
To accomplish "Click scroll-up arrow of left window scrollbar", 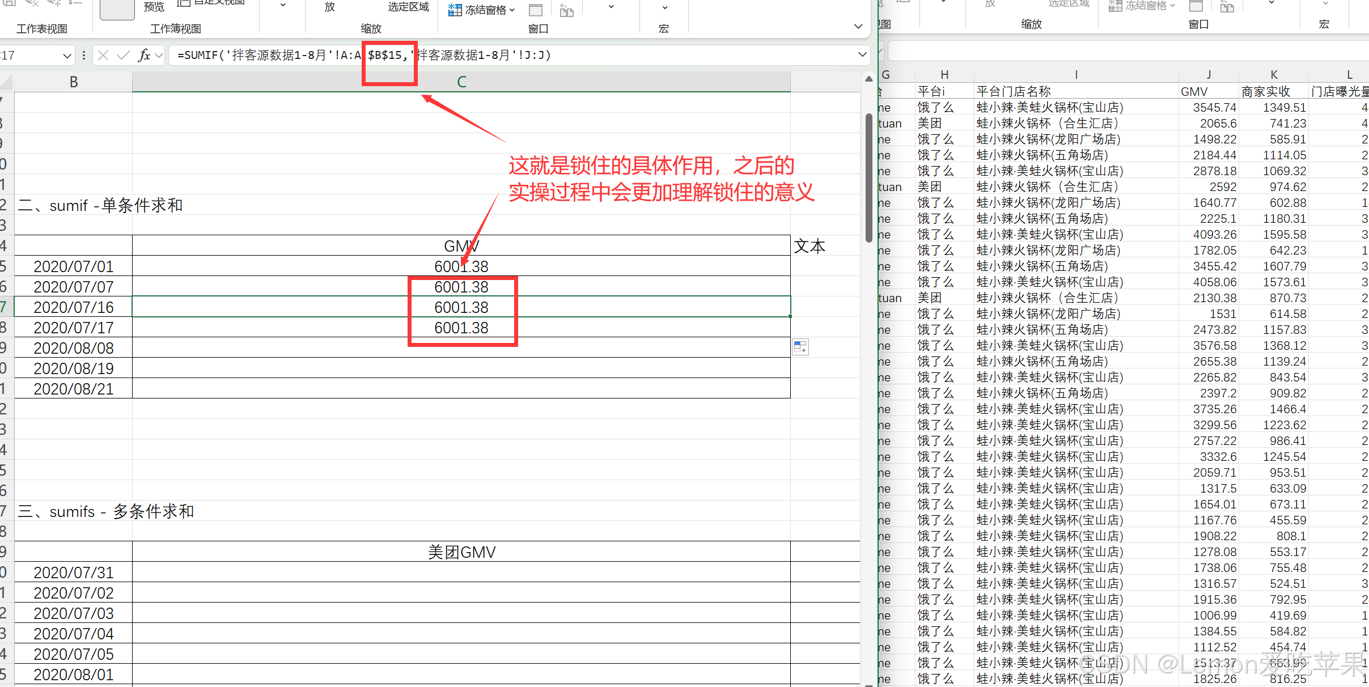I will (x=868, y=79).
